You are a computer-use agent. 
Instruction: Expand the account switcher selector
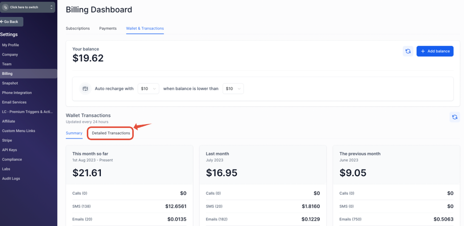point(51,8)
